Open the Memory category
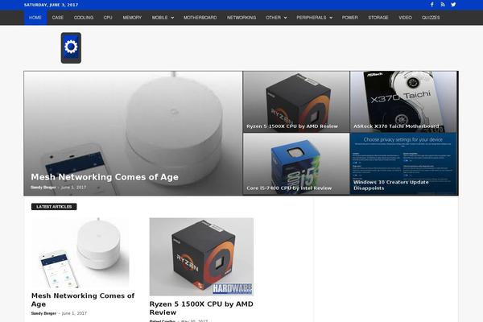The image size is (483, 322). [132, 18]
